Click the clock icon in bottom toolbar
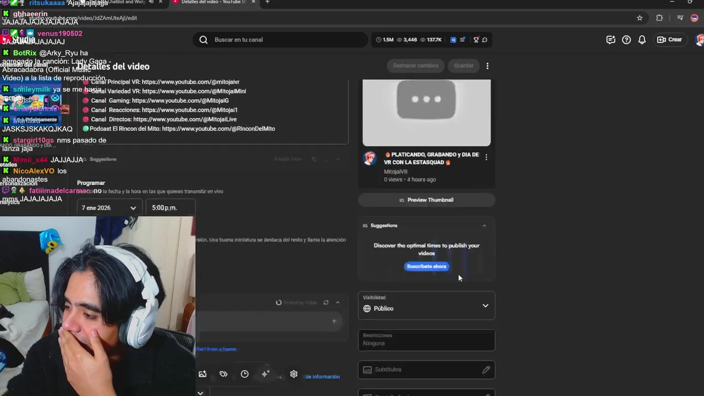This screenshot has width=704, height=396. pyautogui.click(x=245, y=374)
